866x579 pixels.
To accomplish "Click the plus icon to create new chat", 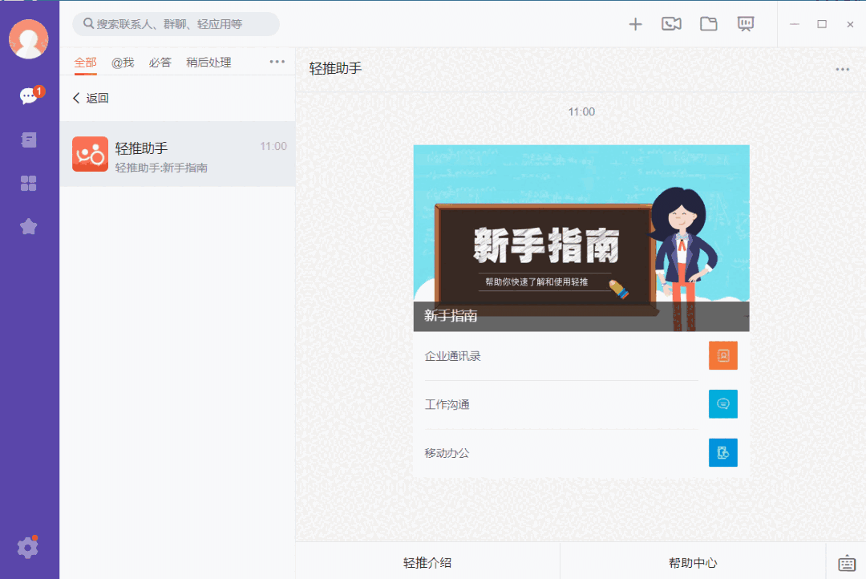I will pyautogui.click(x=635, y=24).
